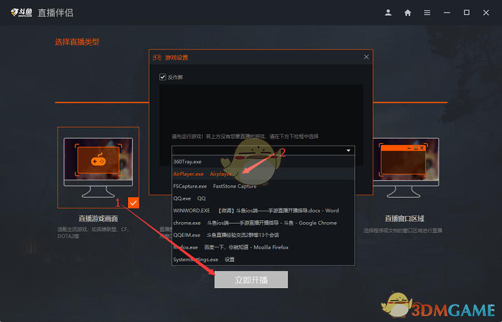Select the 直播游戏画面 monitor thumbnail
Screen dimensions: 502x322
point(99,167)
